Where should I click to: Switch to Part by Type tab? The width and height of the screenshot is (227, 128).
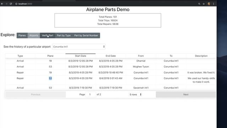point(64,36)
